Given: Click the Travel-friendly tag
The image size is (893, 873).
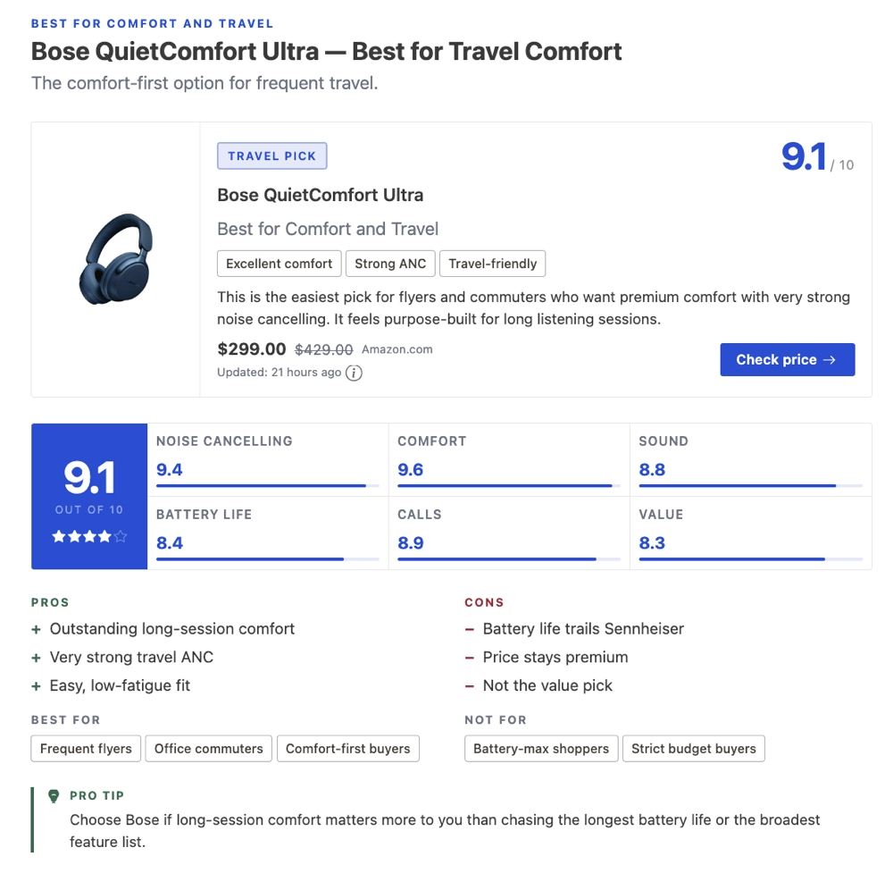Looking at the screenshot, I should click(493, 264).
